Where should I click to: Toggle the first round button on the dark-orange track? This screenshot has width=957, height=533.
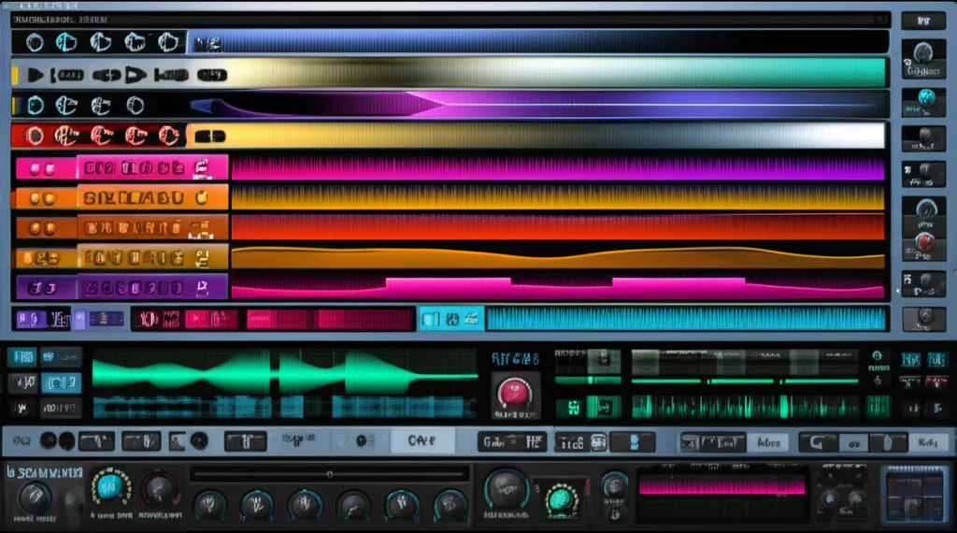36,228
